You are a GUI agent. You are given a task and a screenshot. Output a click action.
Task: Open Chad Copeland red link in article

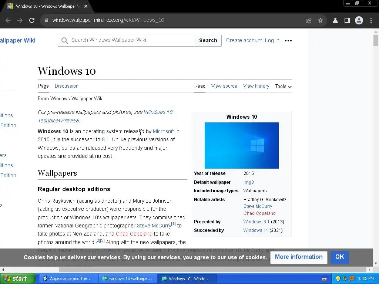pos(134,234)
